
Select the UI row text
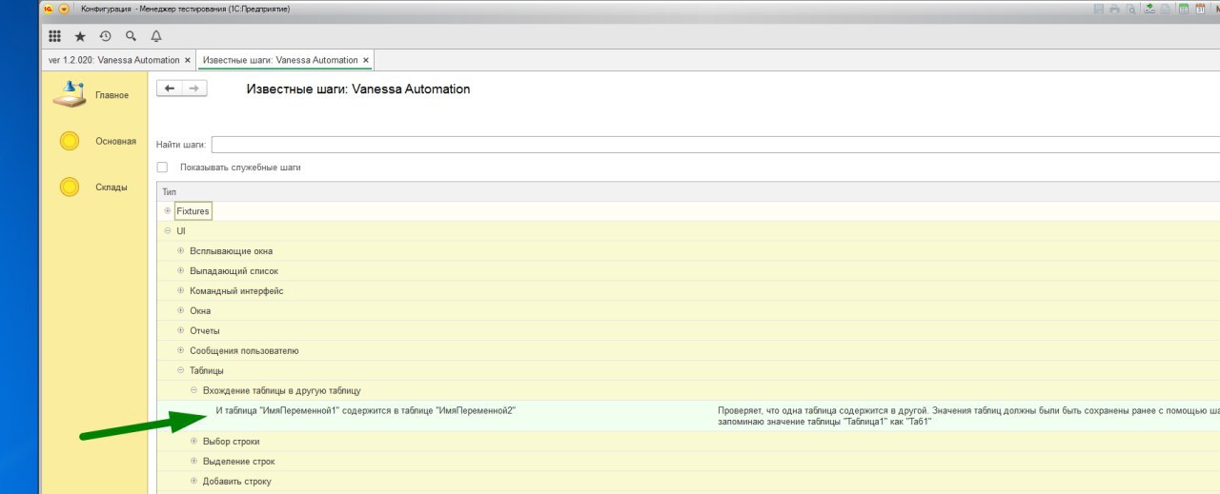tap(181, 231)
